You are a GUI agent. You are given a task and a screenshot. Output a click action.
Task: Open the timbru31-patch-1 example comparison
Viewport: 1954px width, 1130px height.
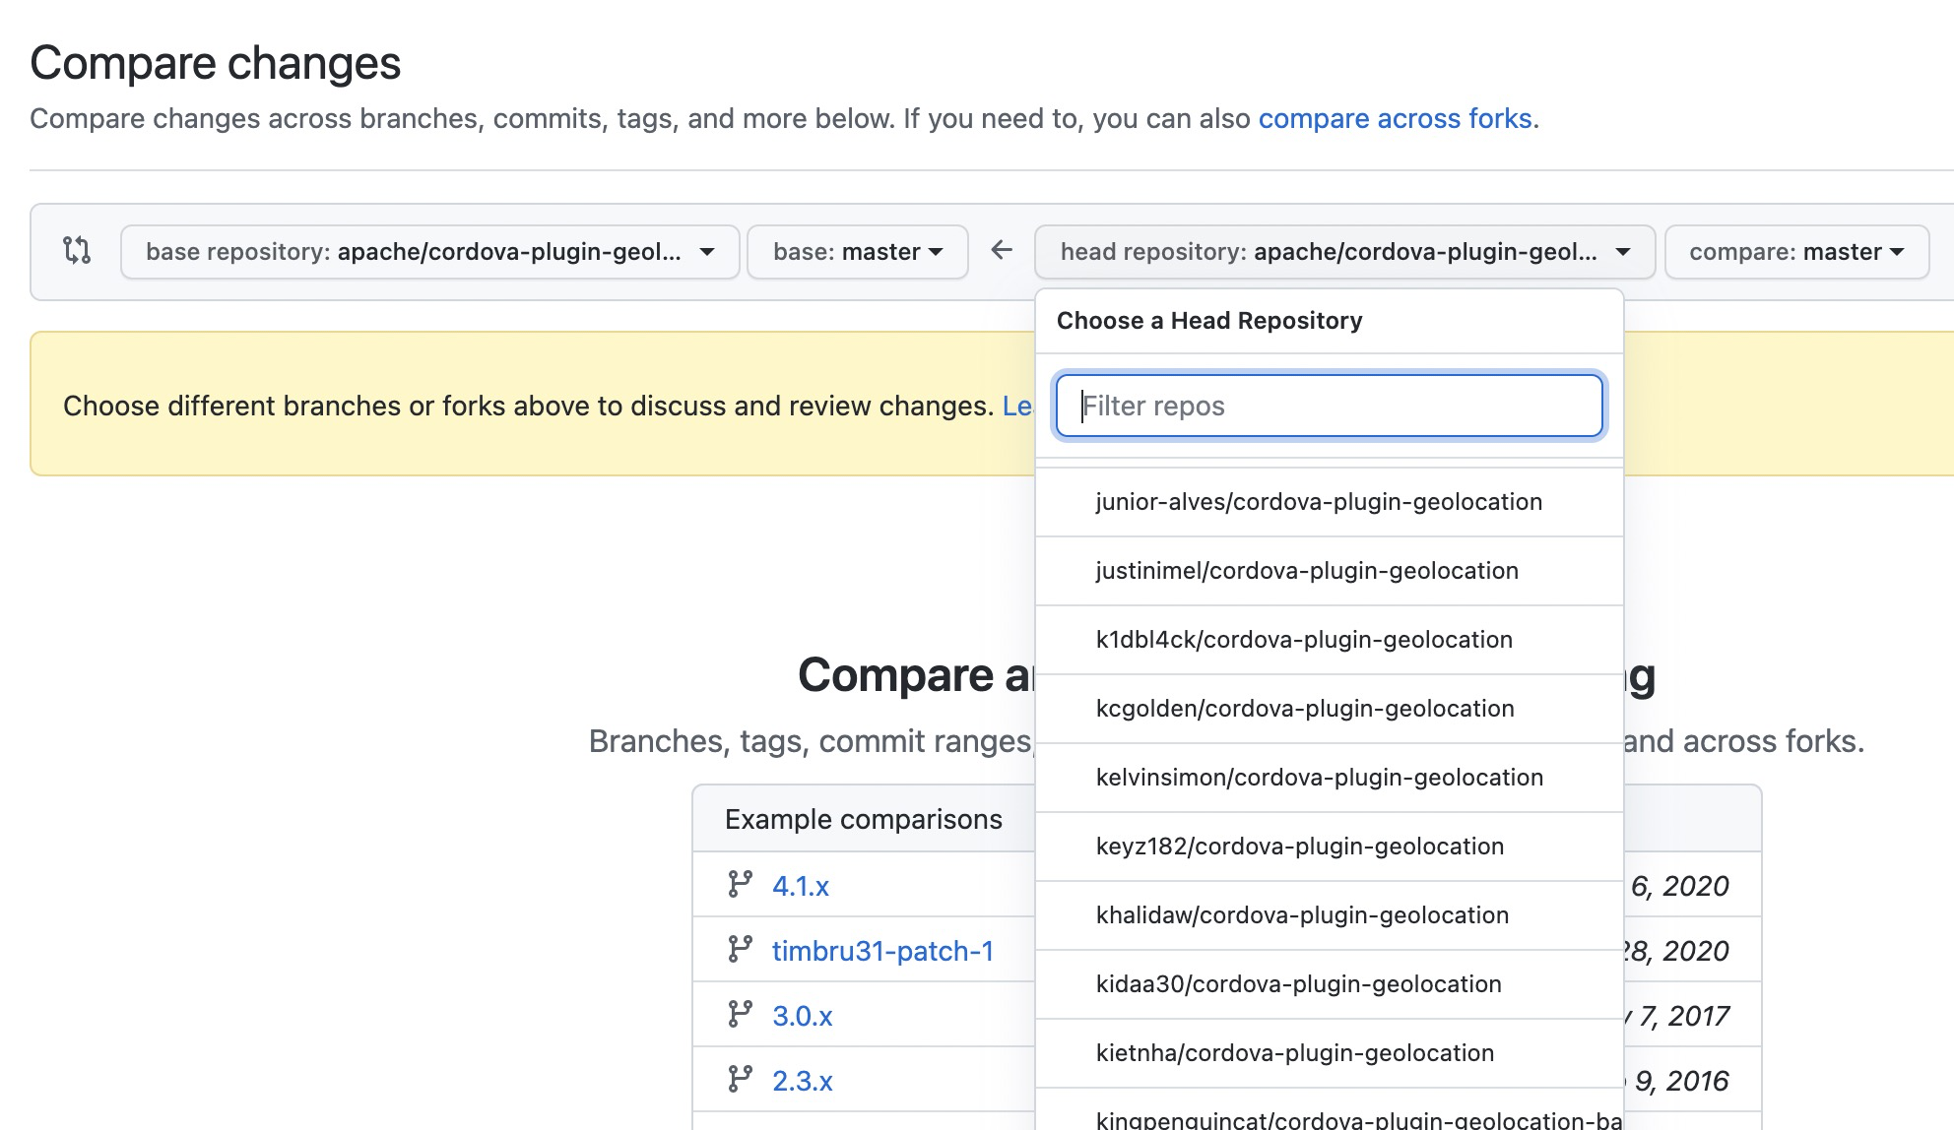[882, 951]
